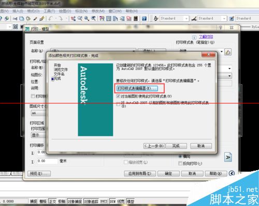
Task: Open the Sheet Set Manager icon
Action: pyautogui.click(x=122, y=18)
